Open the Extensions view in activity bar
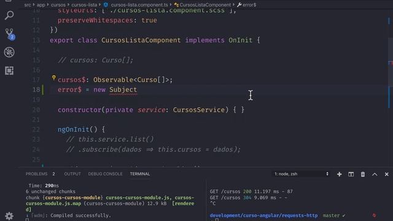393x221 pixels. (9, 71)
